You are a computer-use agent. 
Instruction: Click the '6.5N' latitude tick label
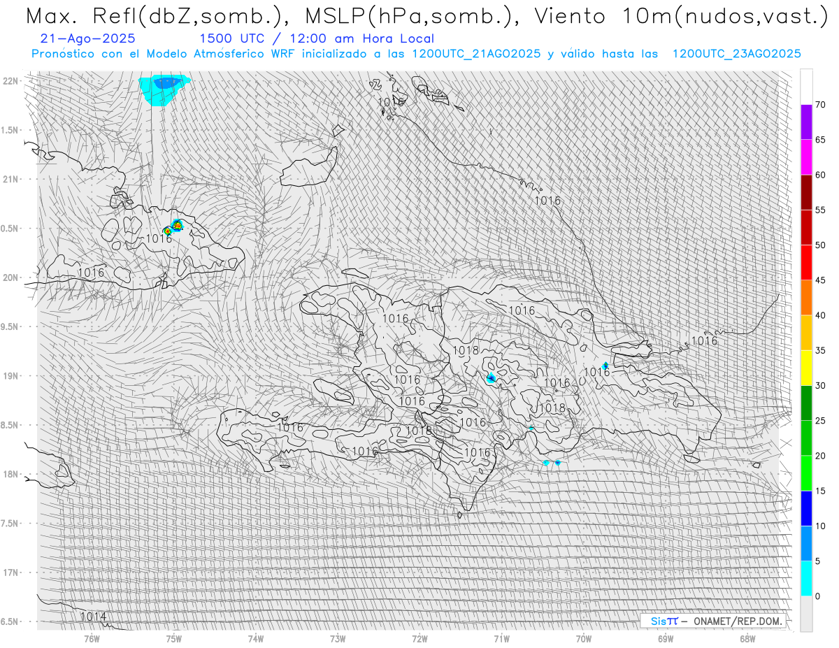[10, 621]
